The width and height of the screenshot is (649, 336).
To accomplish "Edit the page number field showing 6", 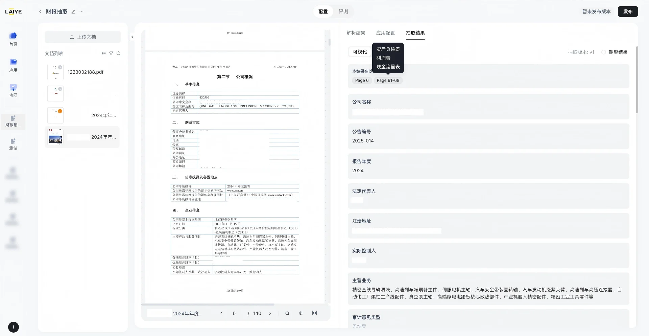I will pyautogui.click(x=234, y=313).
